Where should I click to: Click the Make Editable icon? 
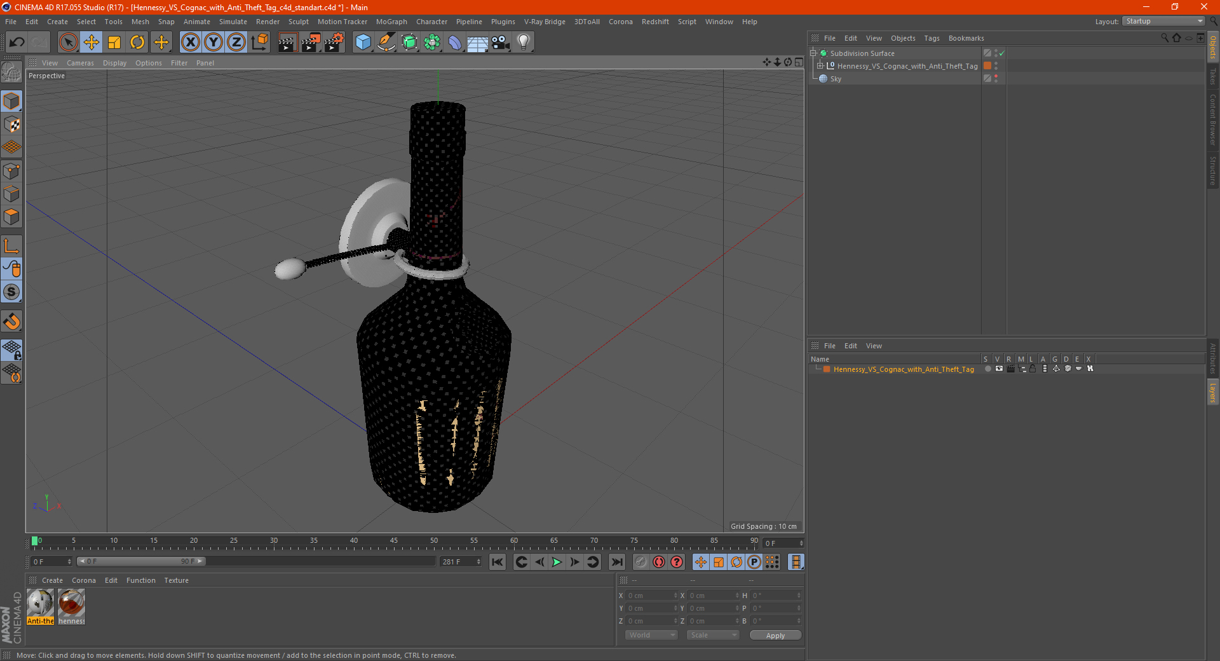click(11, 72)
